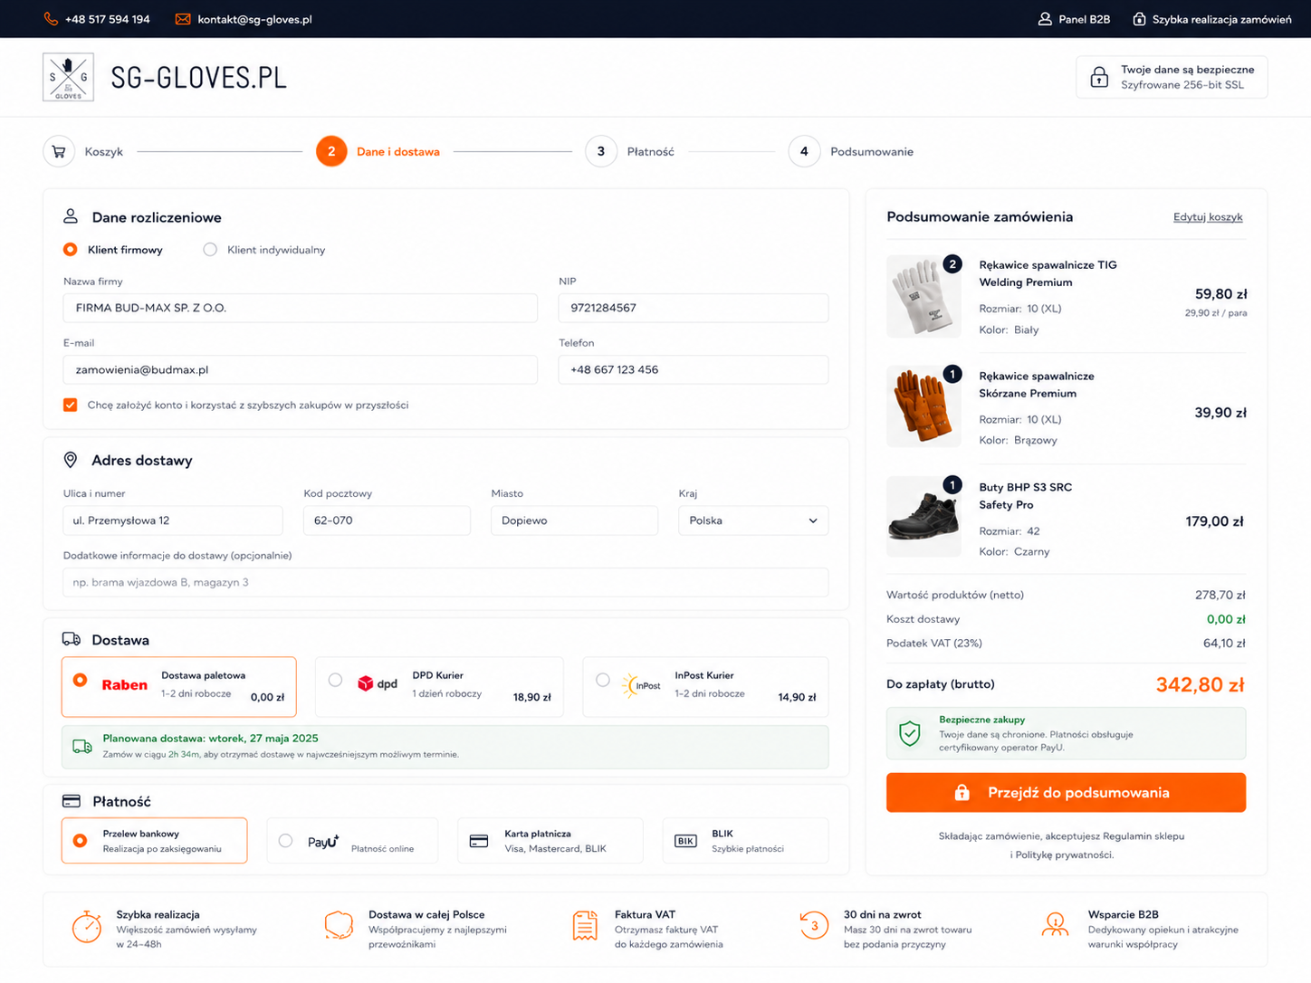Screen dimensions: 1311x983
Task: Click the 30-day return icon
Action: [814, 925]
